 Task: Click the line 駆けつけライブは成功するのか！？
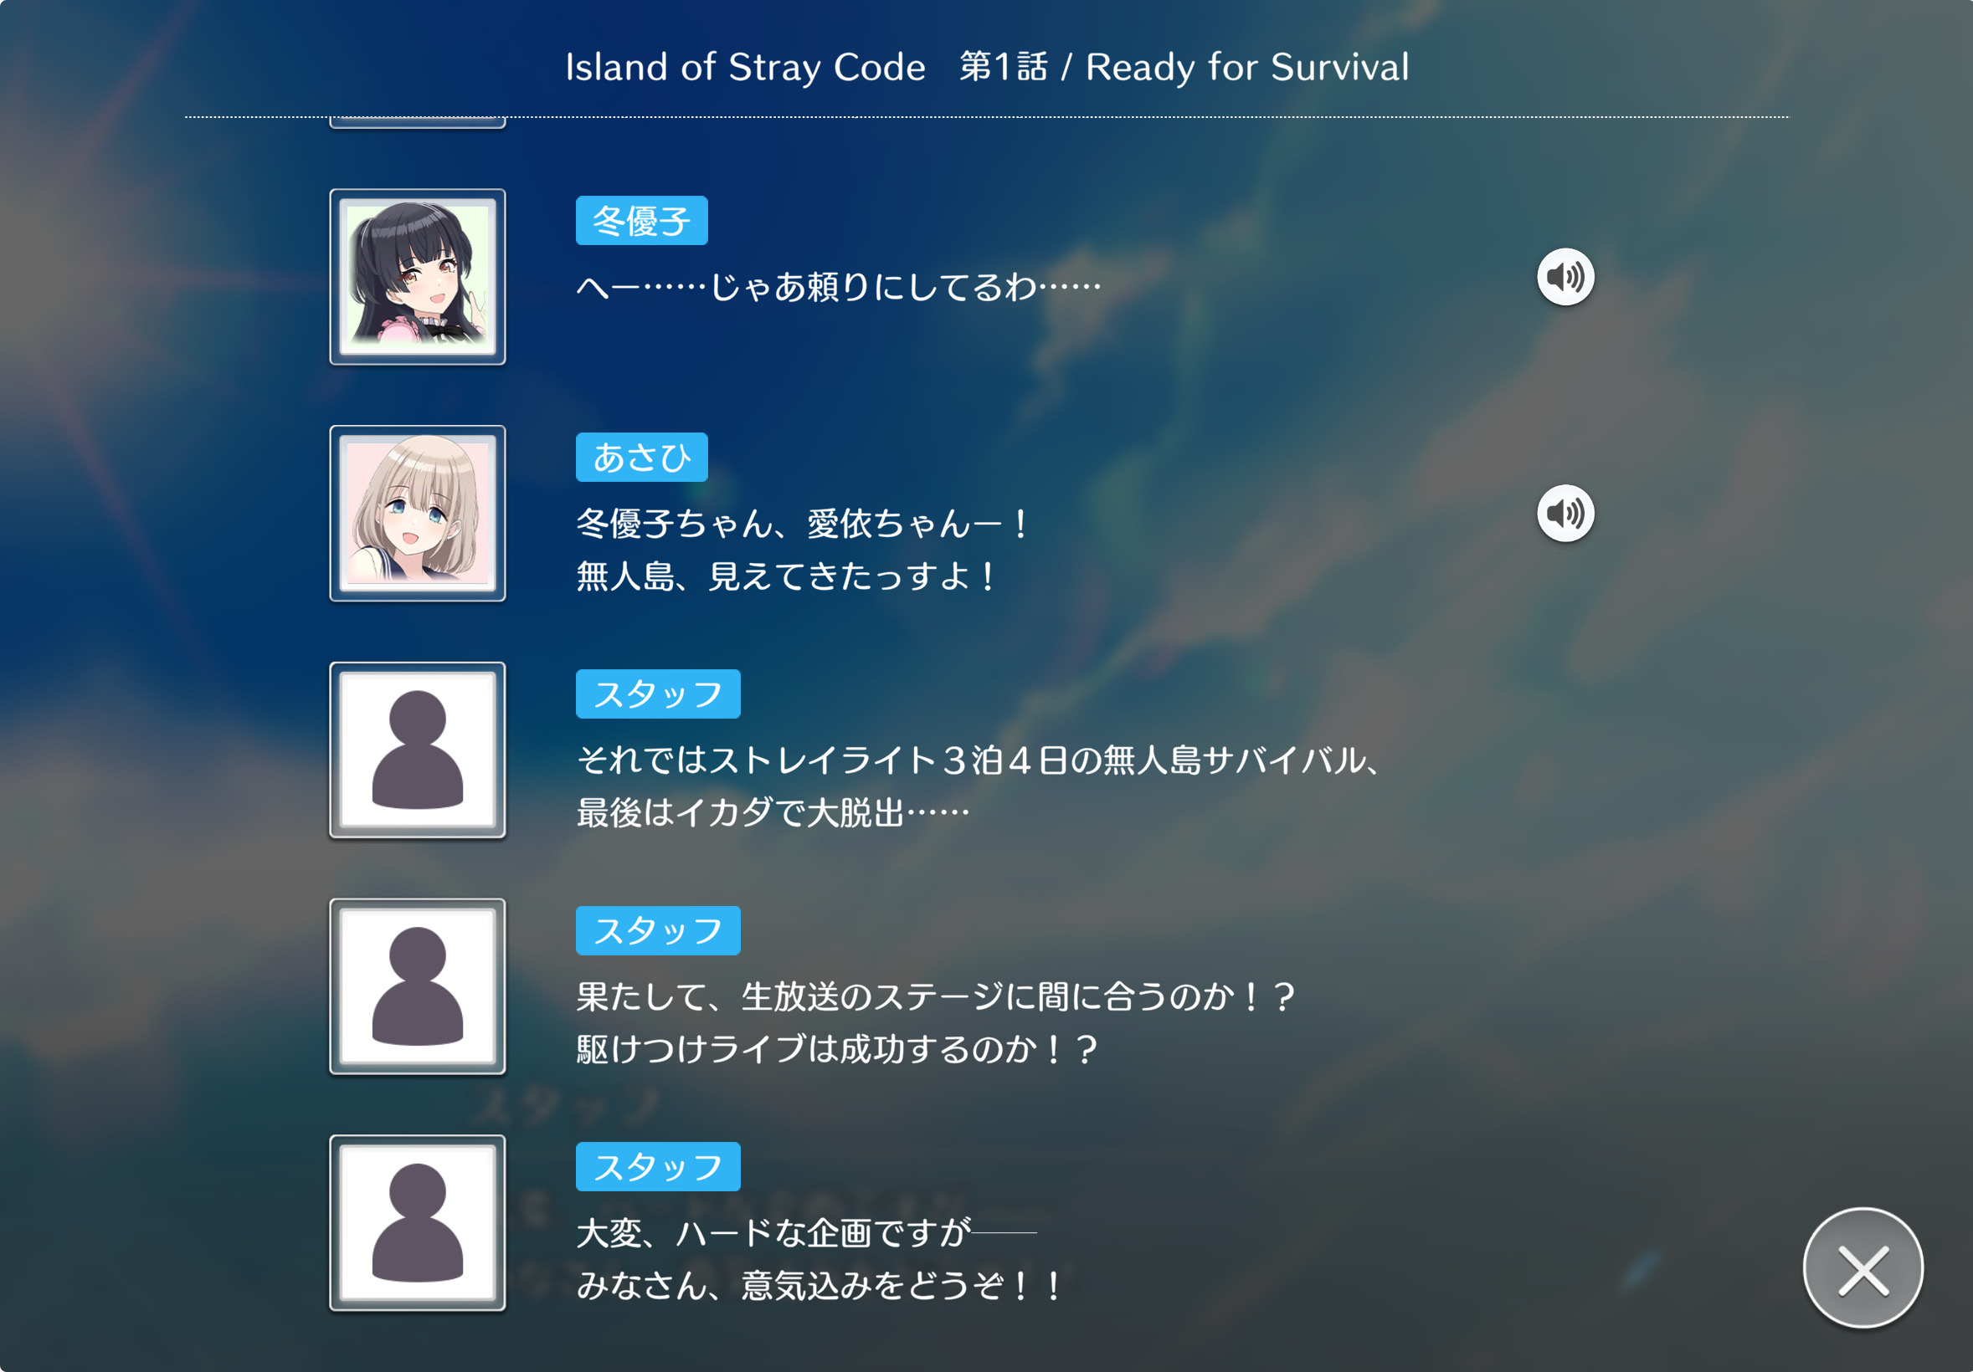[x=836, y=1049]
